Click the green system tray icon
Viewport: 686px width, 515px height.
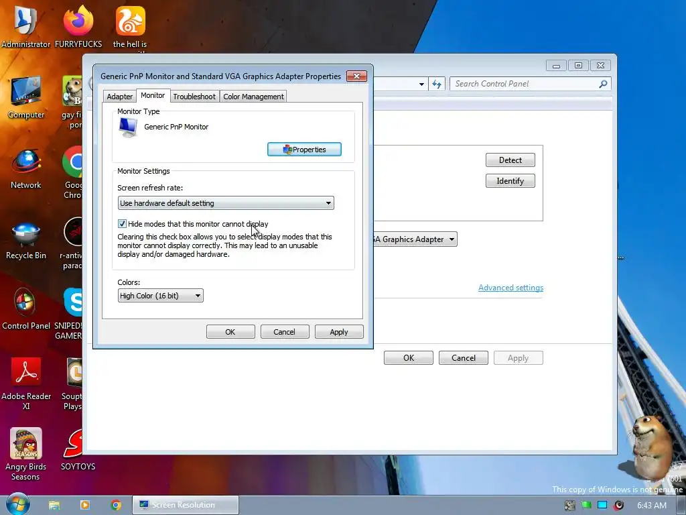[x=586, y=505]
